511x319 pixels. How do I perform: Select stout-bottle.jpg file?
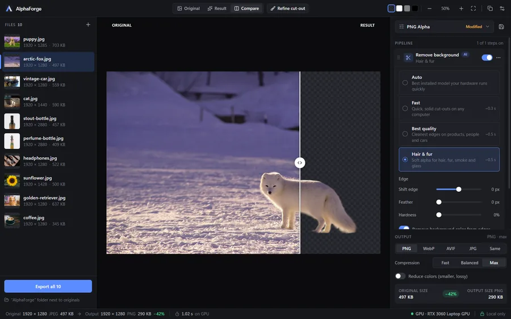[x=48, y=121]
